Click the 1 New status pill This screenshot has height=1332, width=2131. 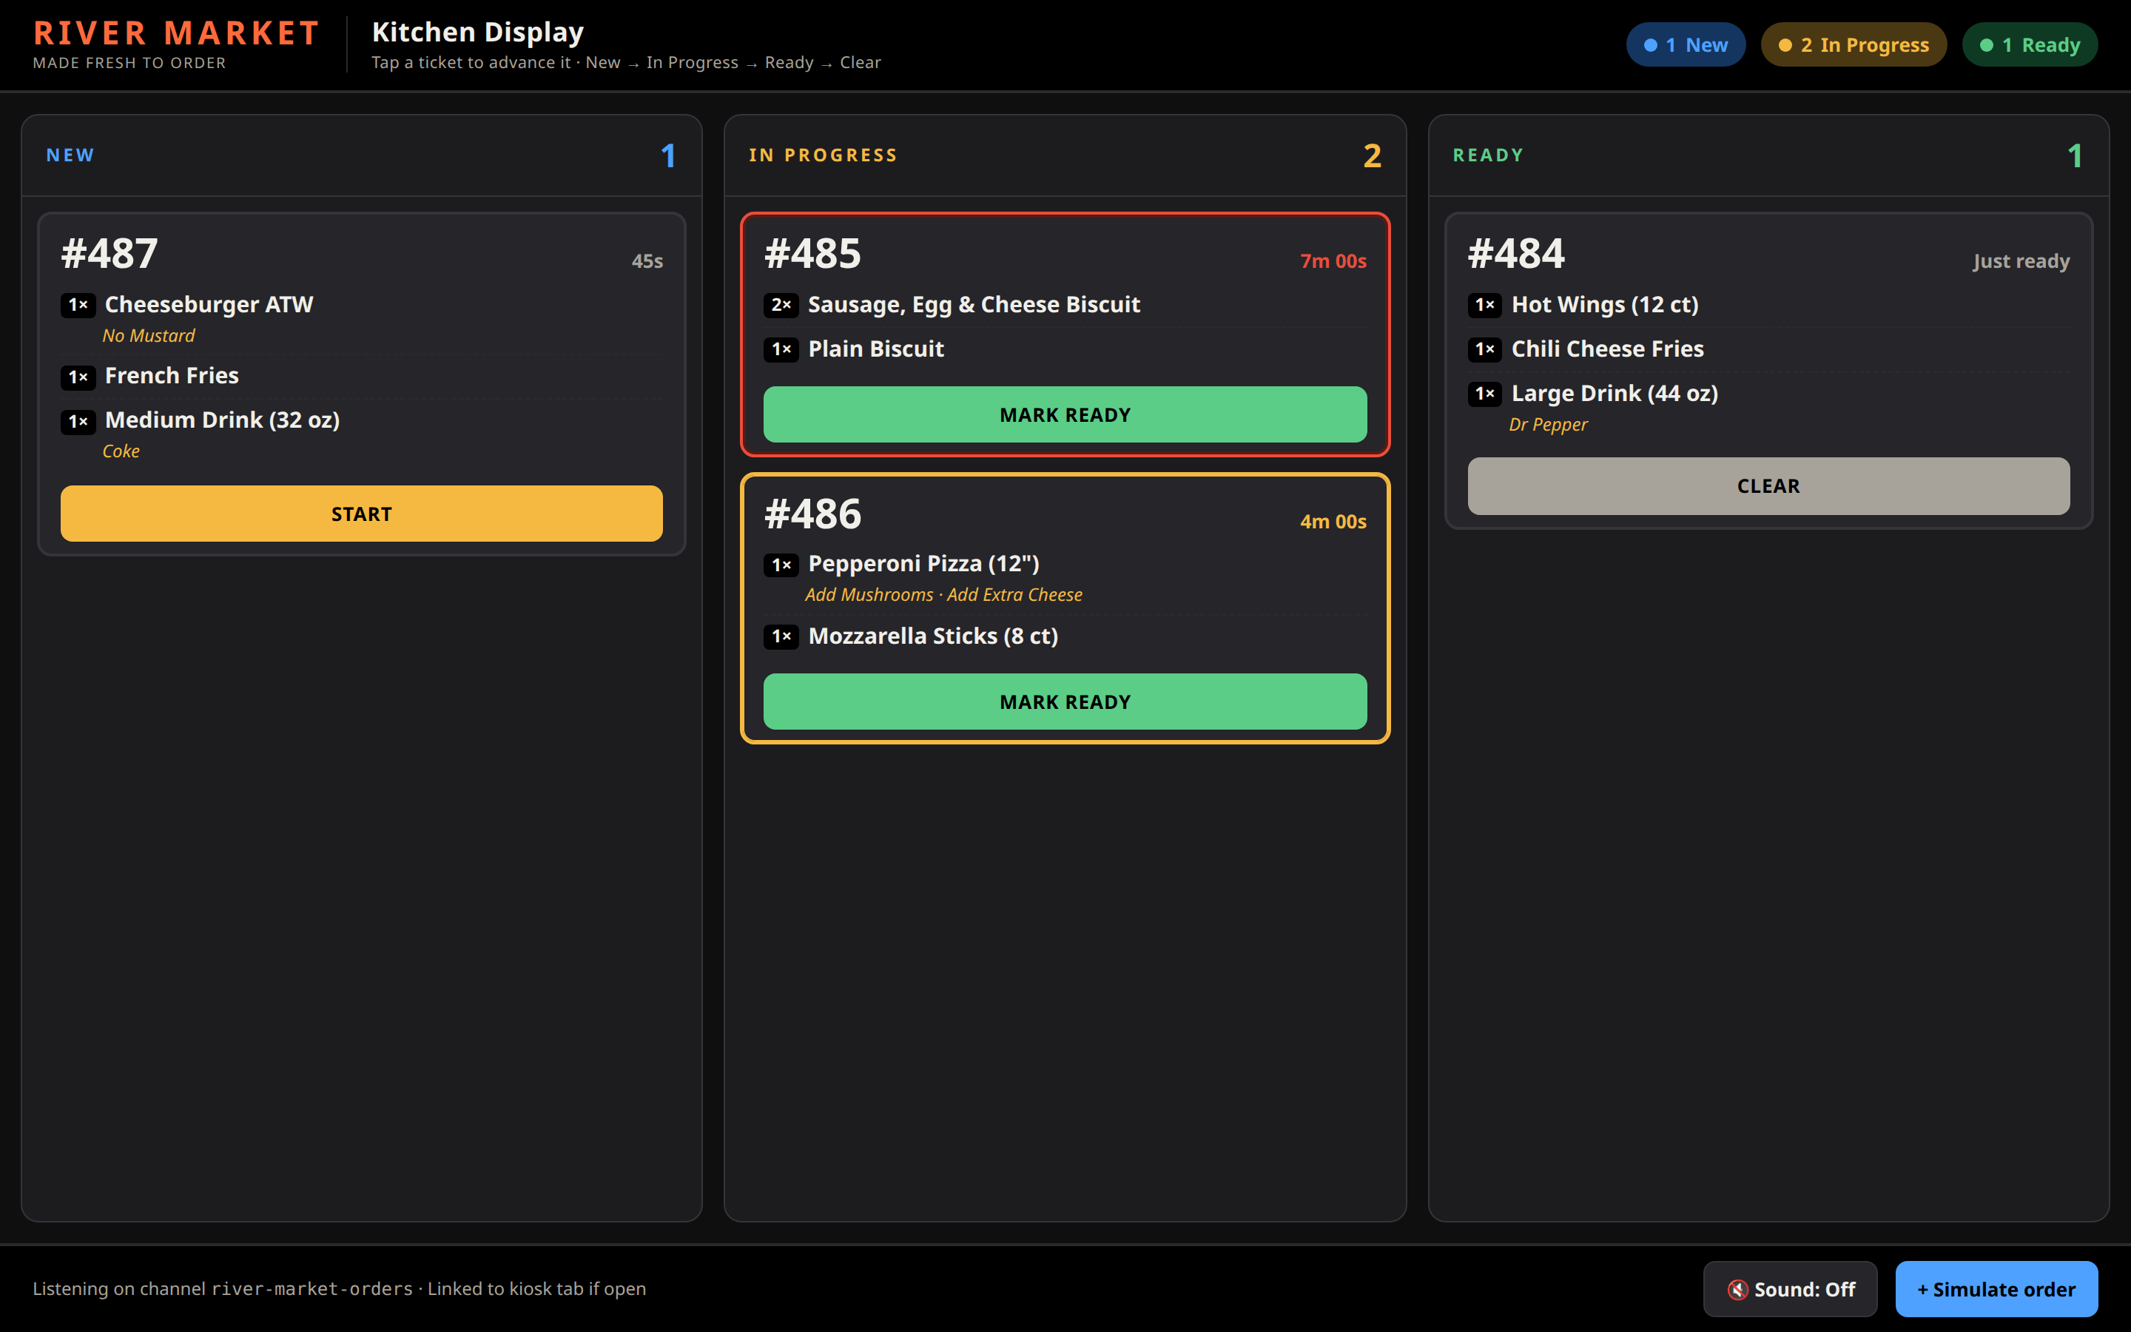click(x=1686, y=45)
